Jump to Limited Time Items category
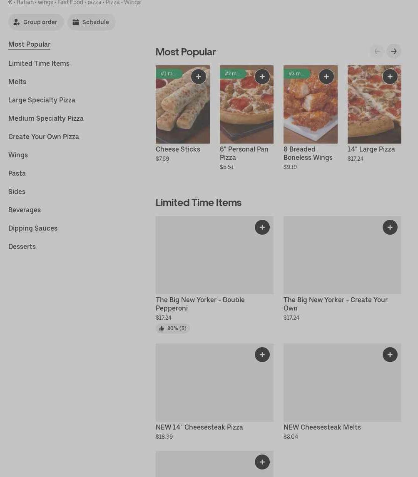The image size is (418, 477). tap(39, 63)
